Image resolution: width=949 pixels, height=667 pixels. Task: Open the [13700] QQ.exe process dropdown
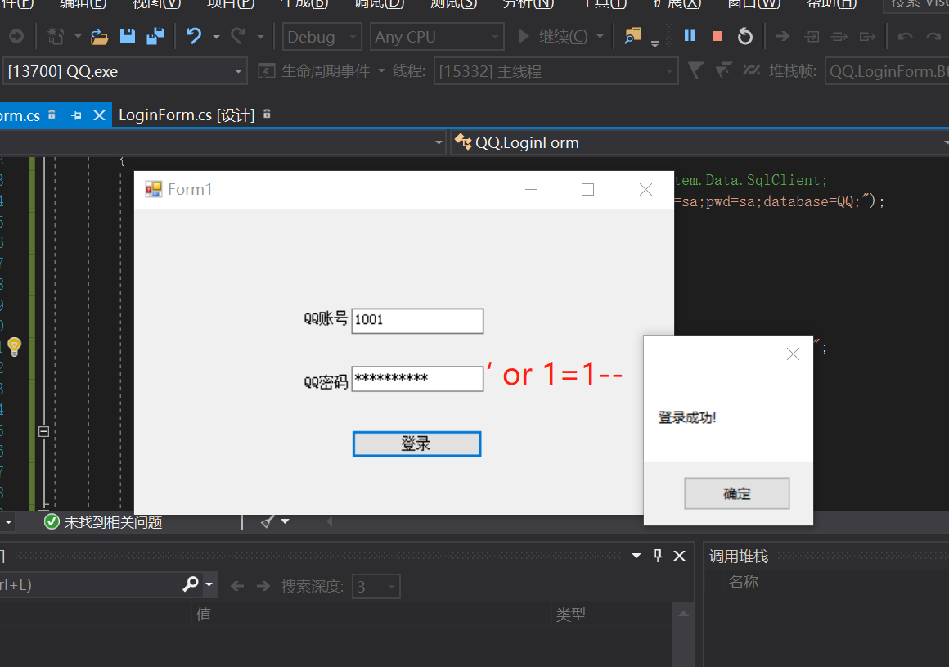tap(125, 71)
